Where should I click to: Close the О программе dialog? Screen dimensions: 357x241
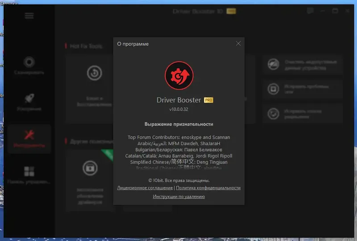tap(238, 43)
